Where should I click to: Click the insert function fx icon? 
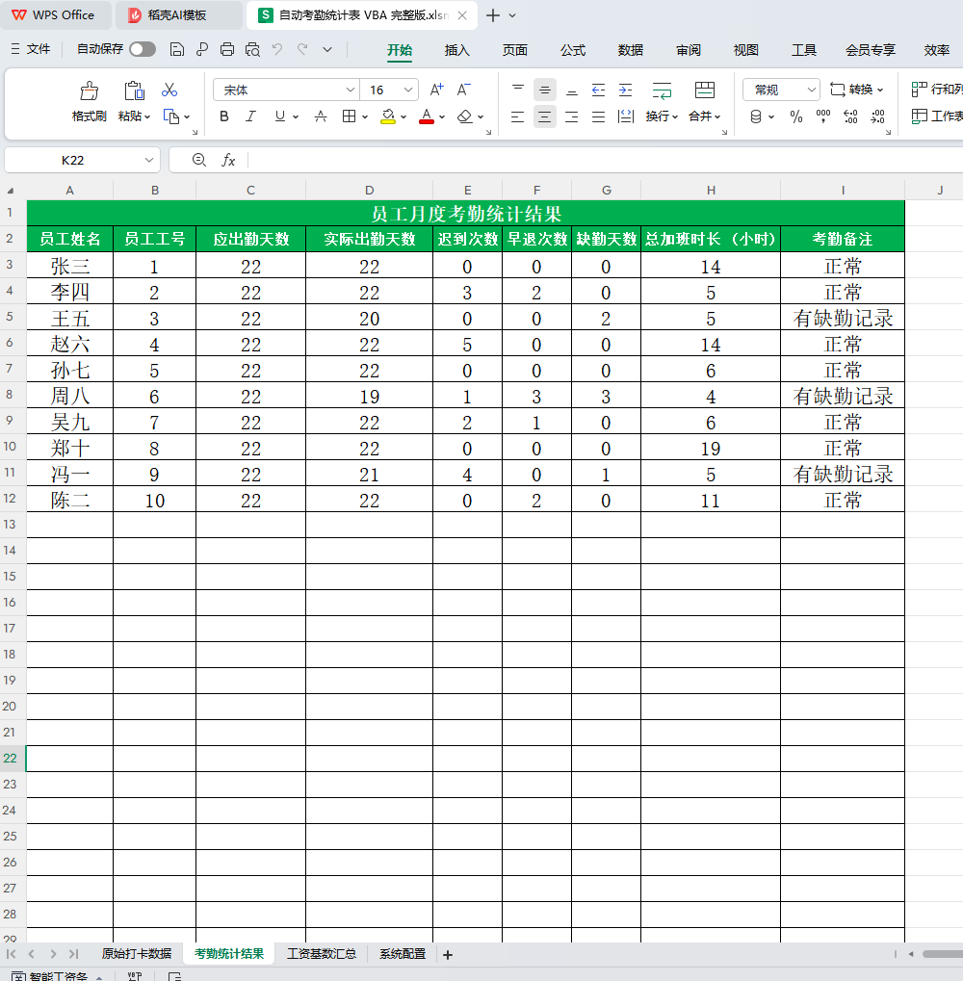[x=228, y=160]
